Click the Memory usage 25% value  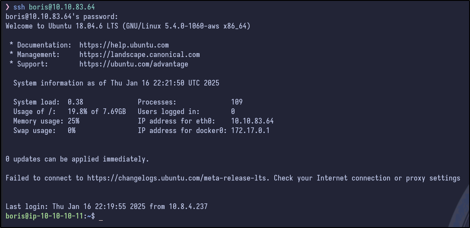point(73,121)
